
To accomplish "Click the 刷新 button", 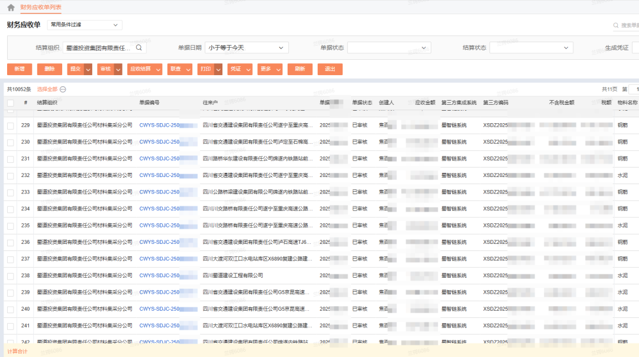I will [300, 69].
